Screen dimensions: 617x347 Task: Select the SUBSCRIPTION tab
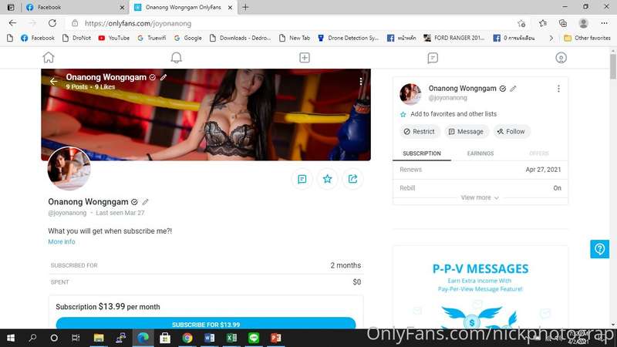tap(421, 153)
